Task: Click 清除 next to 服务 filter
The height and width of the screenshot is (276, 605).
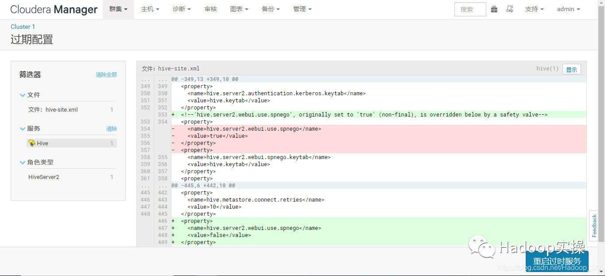Action: point(112,129)
